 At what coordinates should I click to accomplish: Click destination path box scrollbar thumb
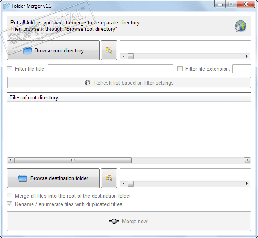pos(131,184)
